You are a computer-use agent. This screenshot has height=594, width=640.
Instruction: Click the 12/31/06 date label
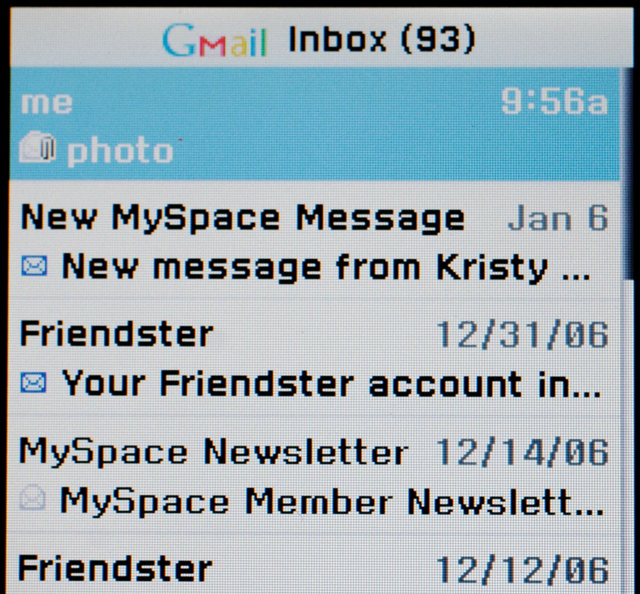522,335
